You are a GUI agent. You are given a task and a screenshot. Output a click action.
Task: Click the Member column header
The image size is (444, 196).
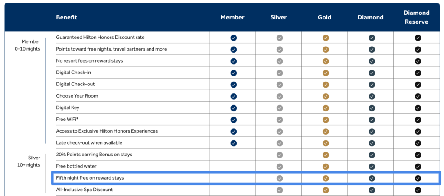(232, 17)
